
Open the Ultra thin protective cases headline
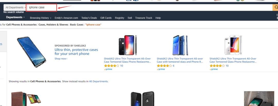[76, 52]
